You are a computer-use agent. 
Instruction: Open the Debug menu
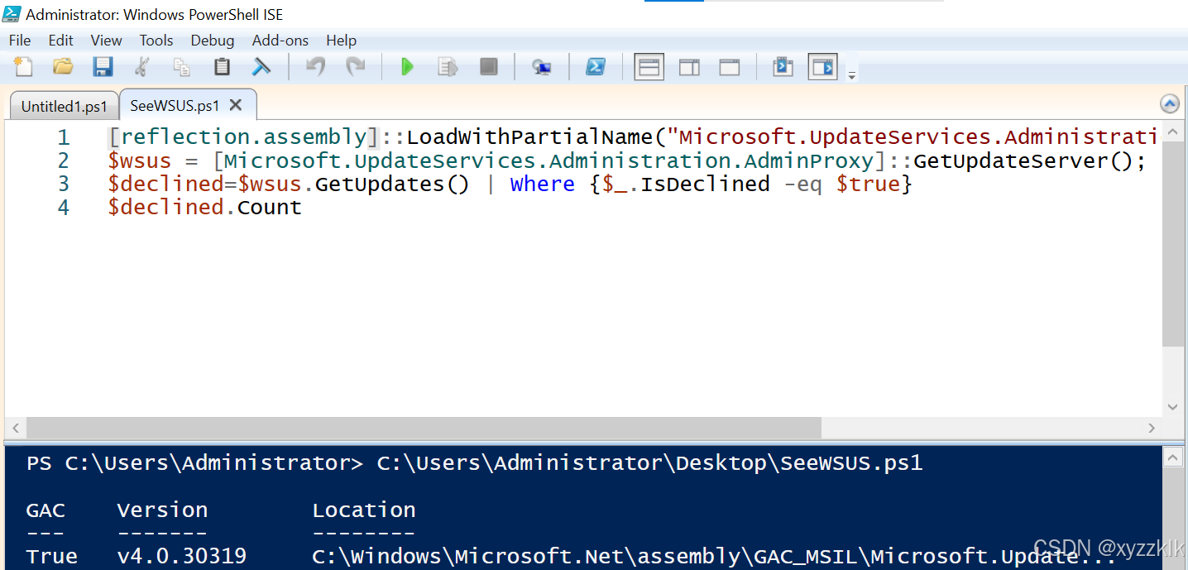click(213, 40)
